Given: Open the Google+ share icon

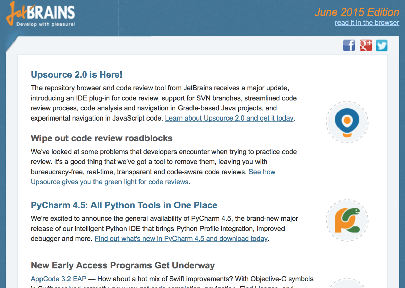Looking at the screenshot, I should pos(366,45).
